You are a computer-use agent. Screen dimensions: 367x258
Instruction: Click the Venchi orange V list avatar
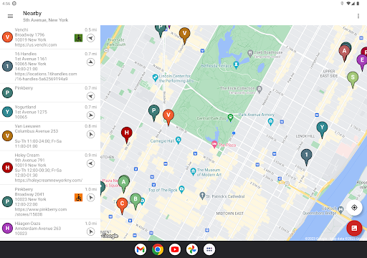click(7, 37)
